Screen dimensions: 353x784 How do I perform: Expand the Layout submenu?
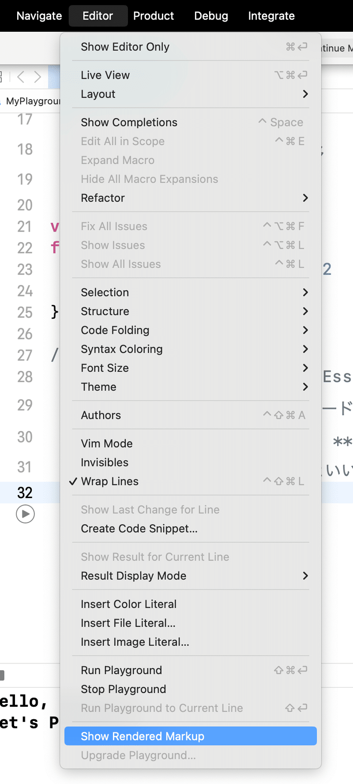tap(191, 94)
